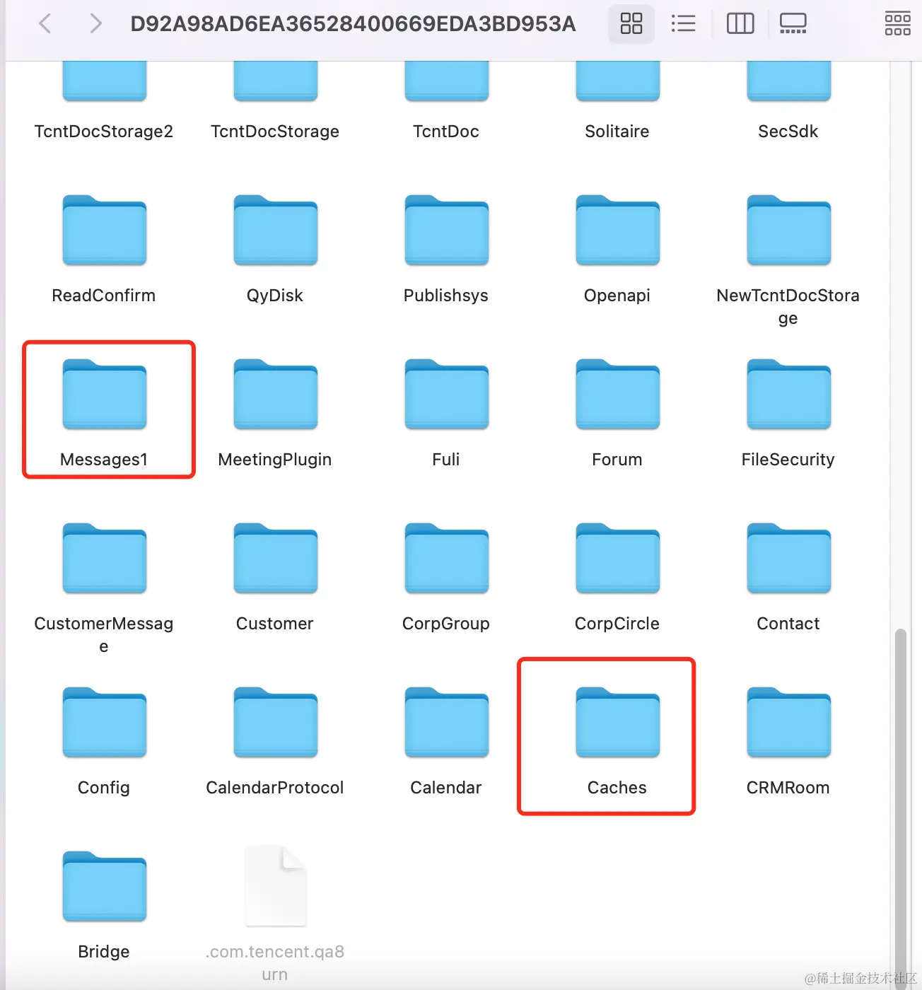Open the TcntDocStorage2 folder
Viewport: 922px width, 990px height.
click(104, 81)
